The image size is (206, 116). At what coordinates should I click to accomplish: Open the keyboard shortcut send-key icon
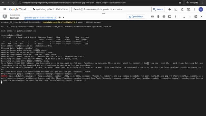click(x=152, y=16)
